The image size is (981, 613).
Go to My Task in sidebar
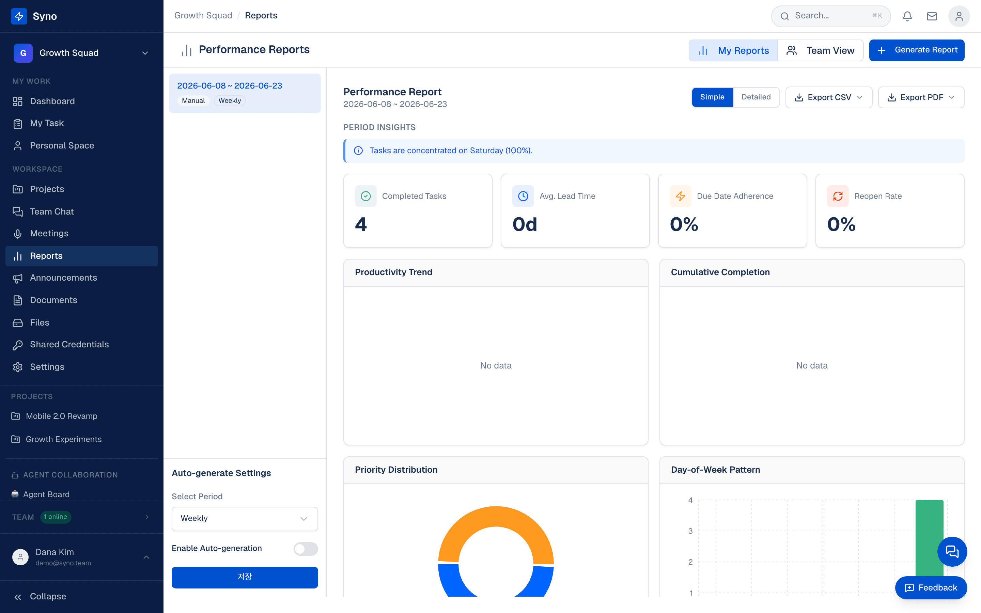click(81, 123)
